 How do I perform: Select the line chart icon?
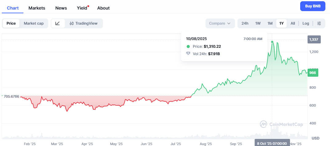point(58,23)
